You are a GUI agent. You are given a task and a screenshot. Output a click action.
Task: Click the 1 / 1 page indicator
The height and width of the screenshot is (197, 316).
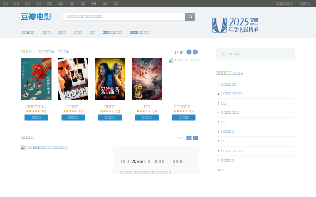point(180,138)
